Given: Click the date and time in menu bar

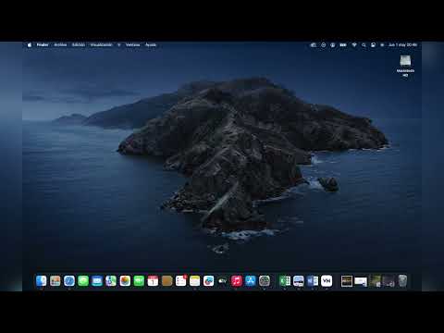Looking at the screenshot, I should pos(402,45).
